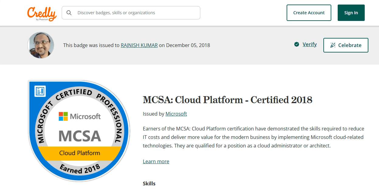Click the magnifying glass search icon
Viewport: 379px width, 189px height.
click(69, 13)
